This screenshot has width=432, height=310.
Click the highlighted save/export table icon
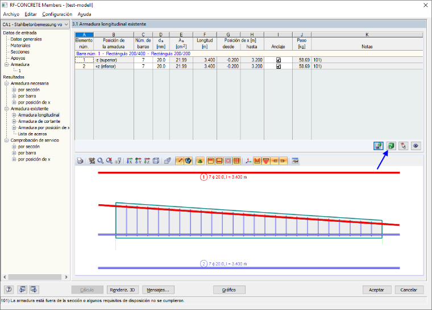click(379, 146)
